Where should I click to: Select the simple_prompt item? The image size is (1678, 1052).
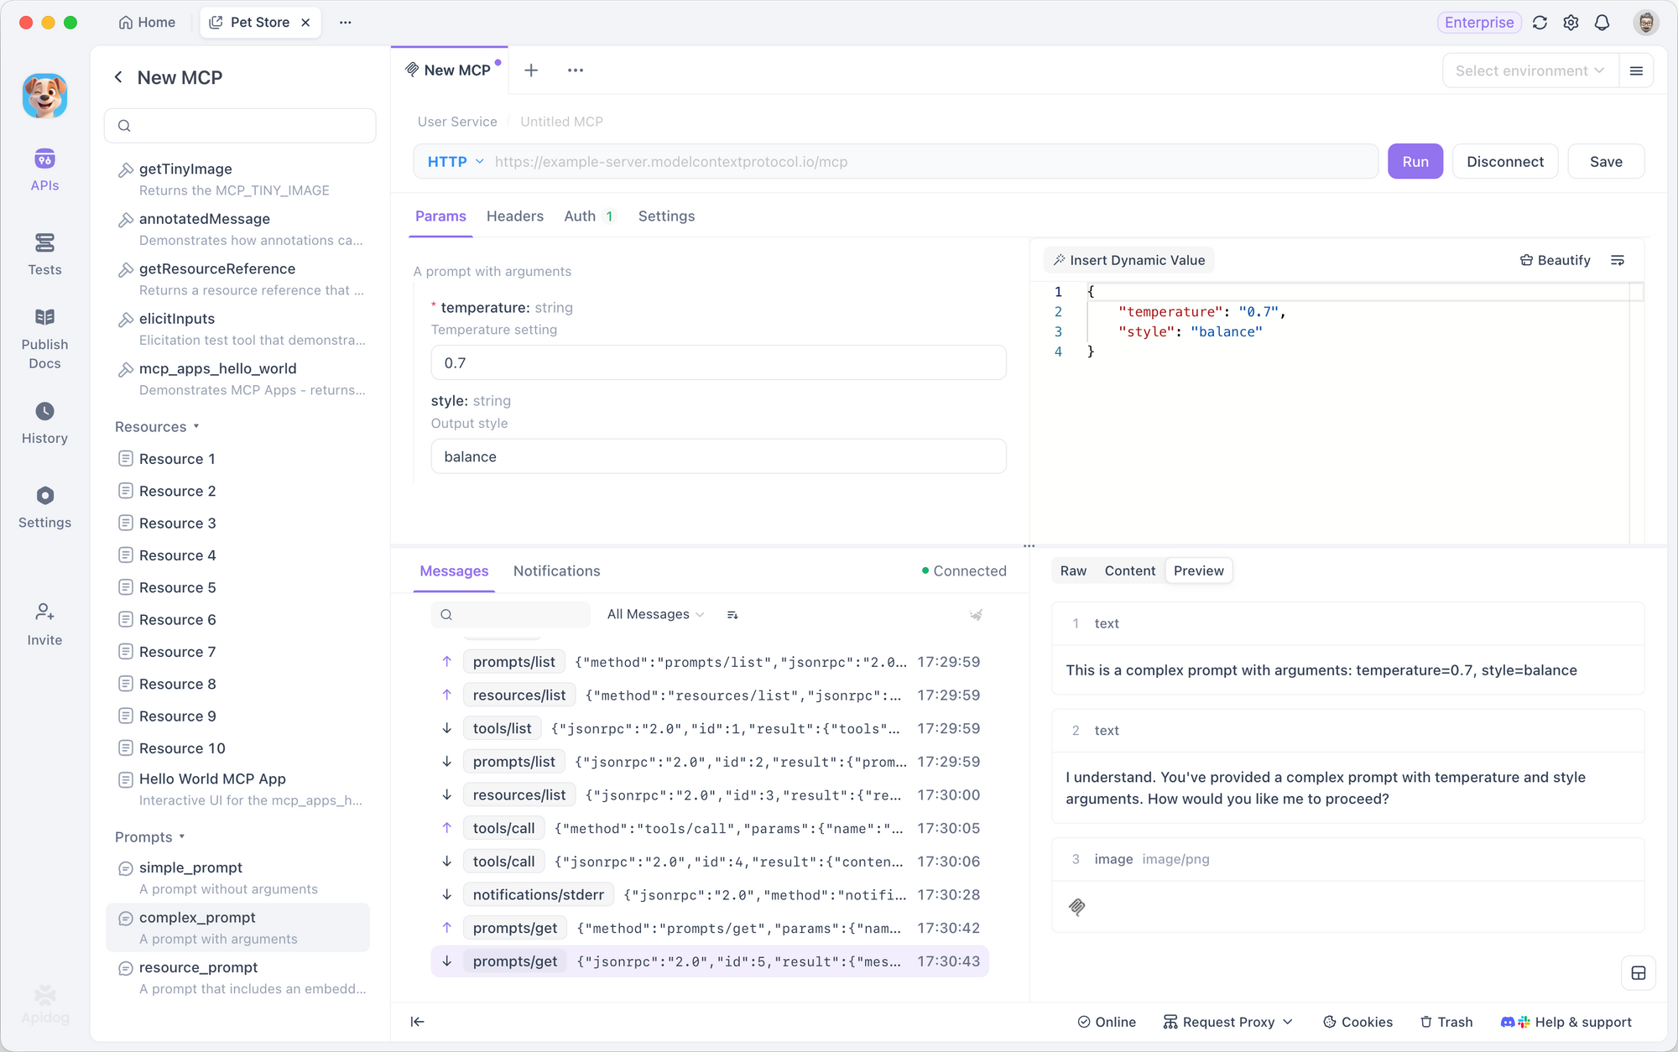(238, 878)
